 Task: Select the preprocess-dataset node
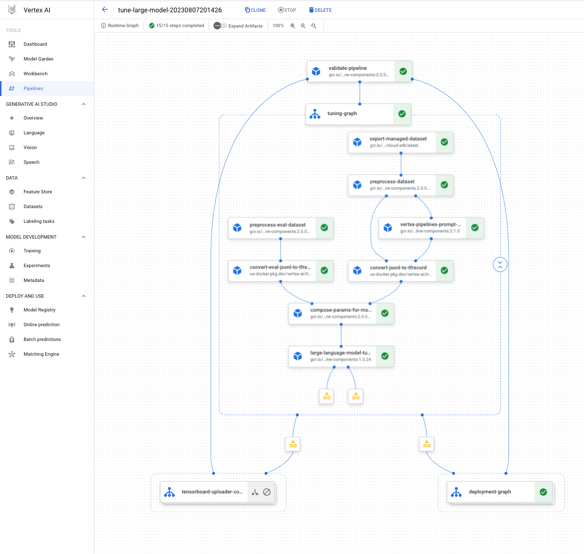tap(401, 185)
